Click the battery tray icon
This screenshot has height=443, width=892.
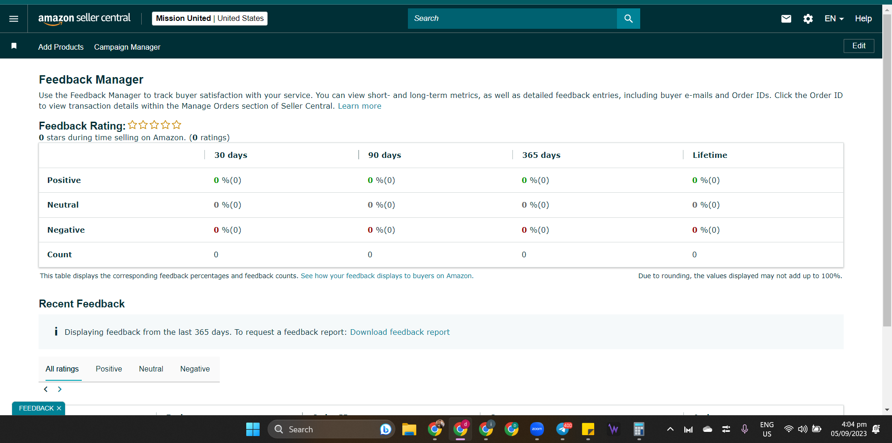click(817, 429)
